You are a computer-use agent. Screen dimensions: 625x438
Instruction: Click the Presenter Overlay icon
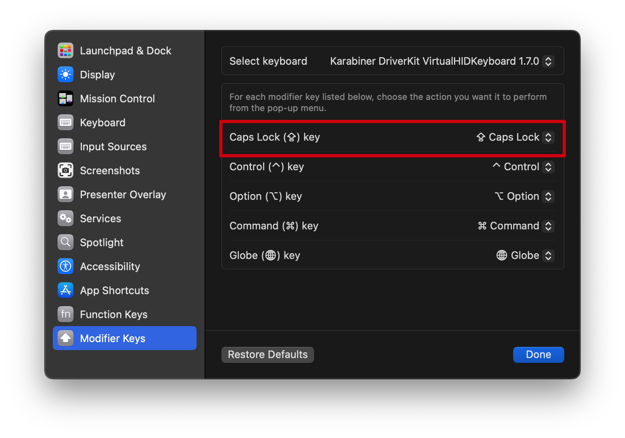(66, 195)
